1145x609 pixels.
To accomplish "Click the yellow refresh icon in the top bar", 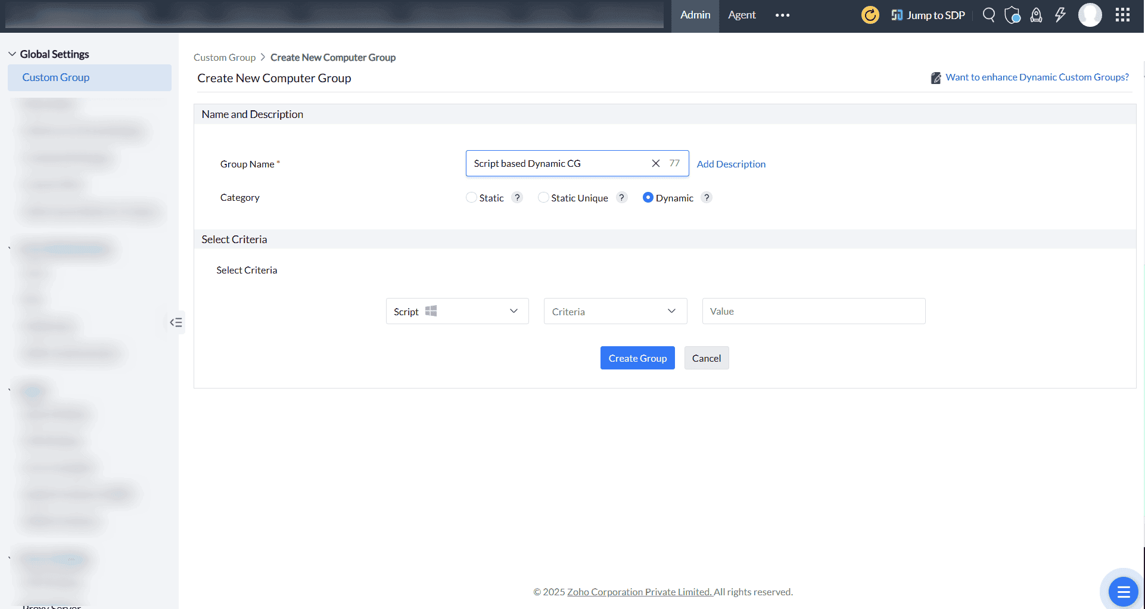I will click(x=870, y=15).
